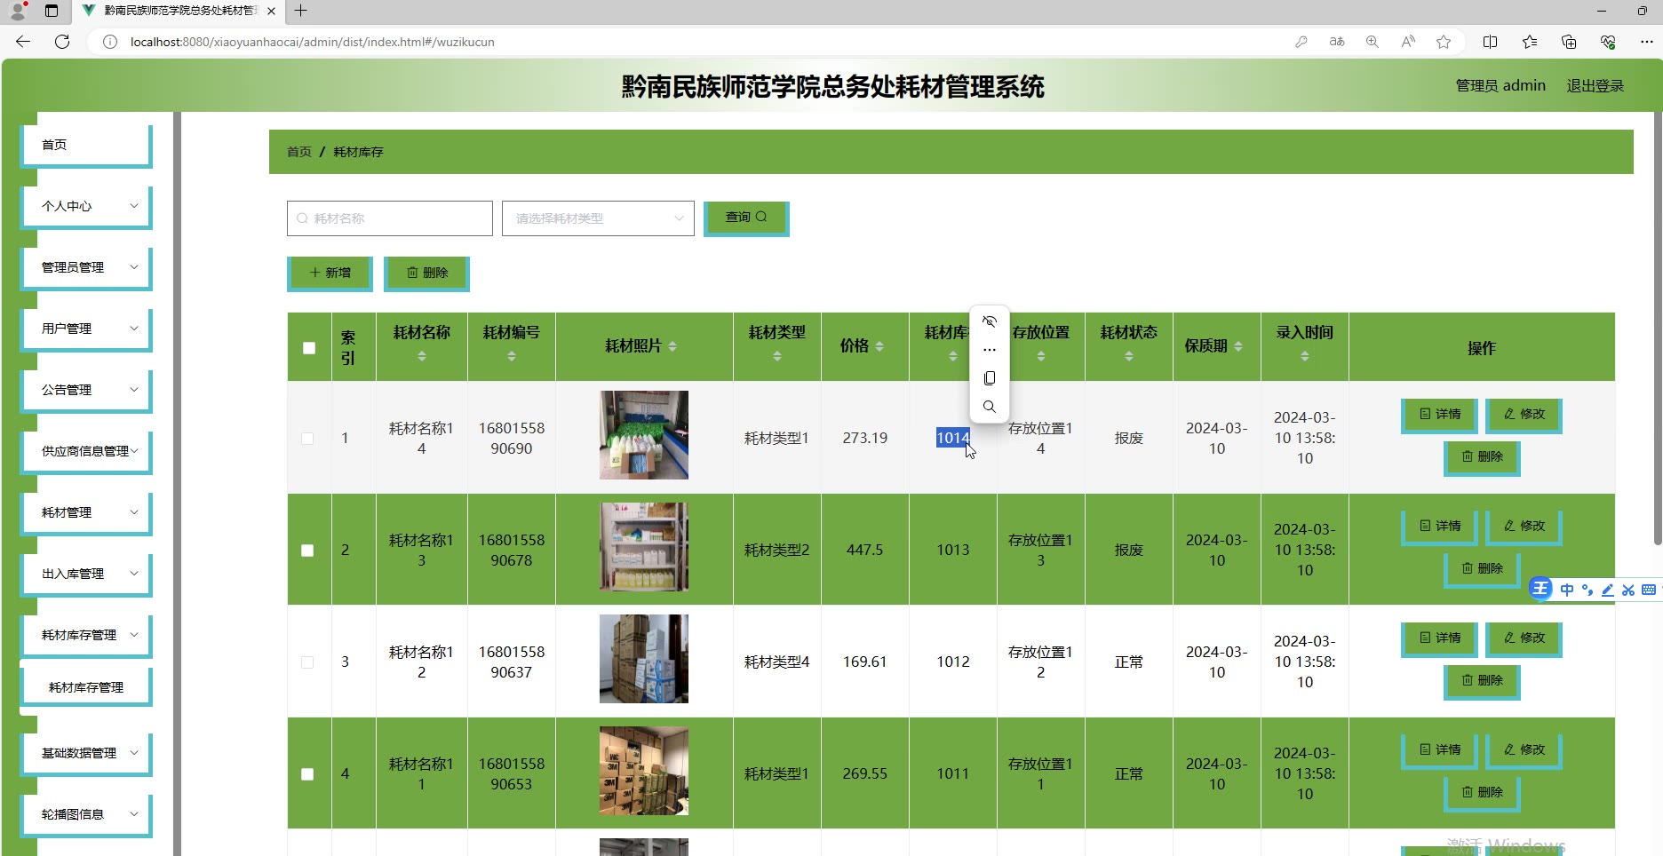This screenshot has width=1663, height=856.
Task: Sort table by 耗材状态 column
Action: (x=1129, y=356)
